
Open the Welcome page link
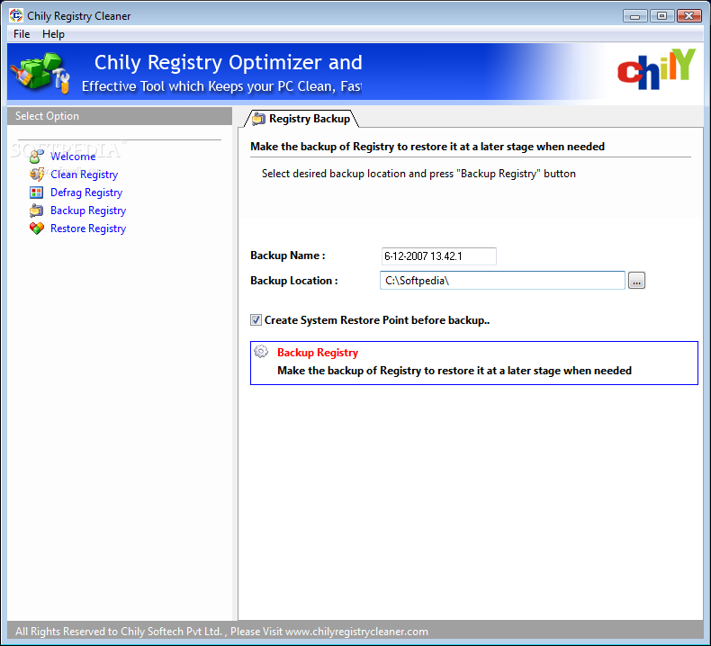tap(73, 157)
